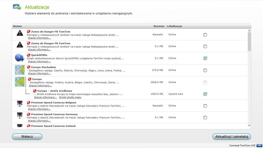Click the vertical scrollbar thumb
This screenshot has width=263, height=148.
[x=249, y=42]
